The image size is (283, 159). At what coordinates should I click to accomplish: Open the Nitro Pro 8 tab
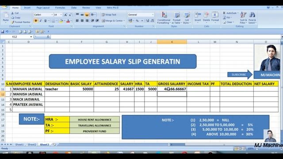tap(113, 8)
